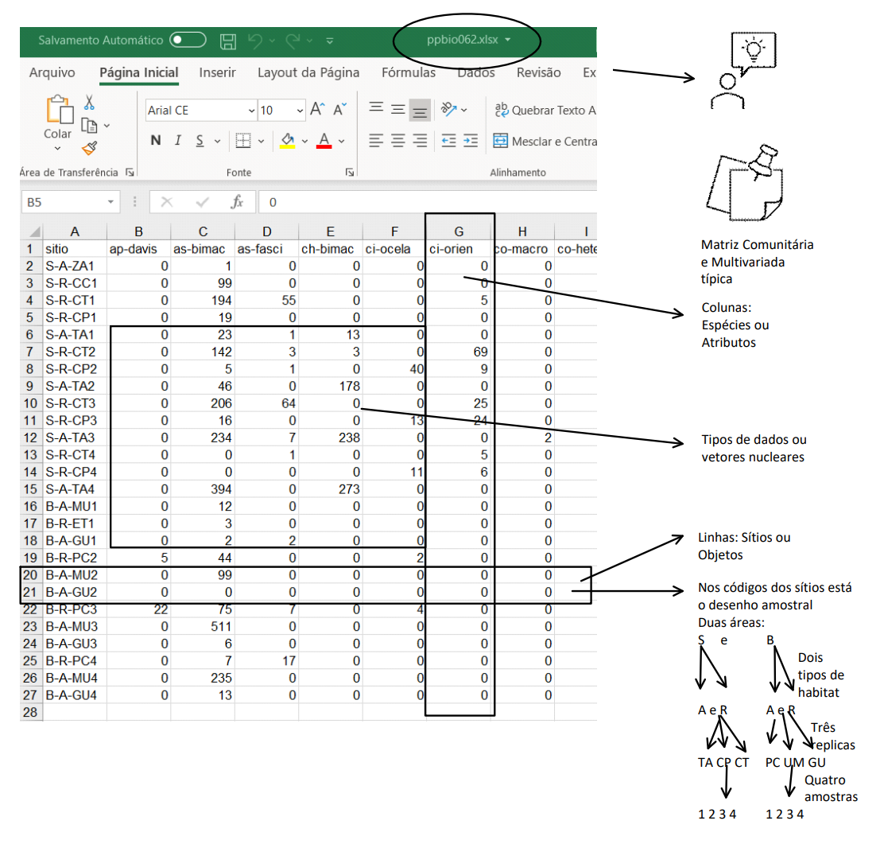Click Quebrar Texto wrap text button

pos(545,111)
